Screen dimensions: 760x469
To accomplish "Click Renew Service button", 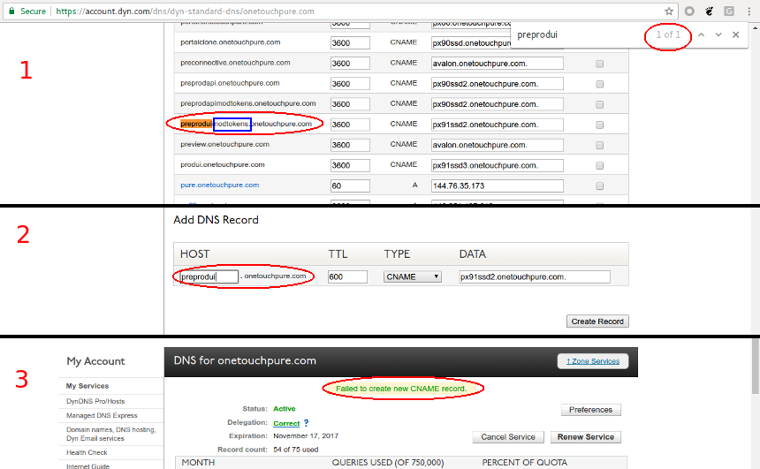I will (586, 437).
